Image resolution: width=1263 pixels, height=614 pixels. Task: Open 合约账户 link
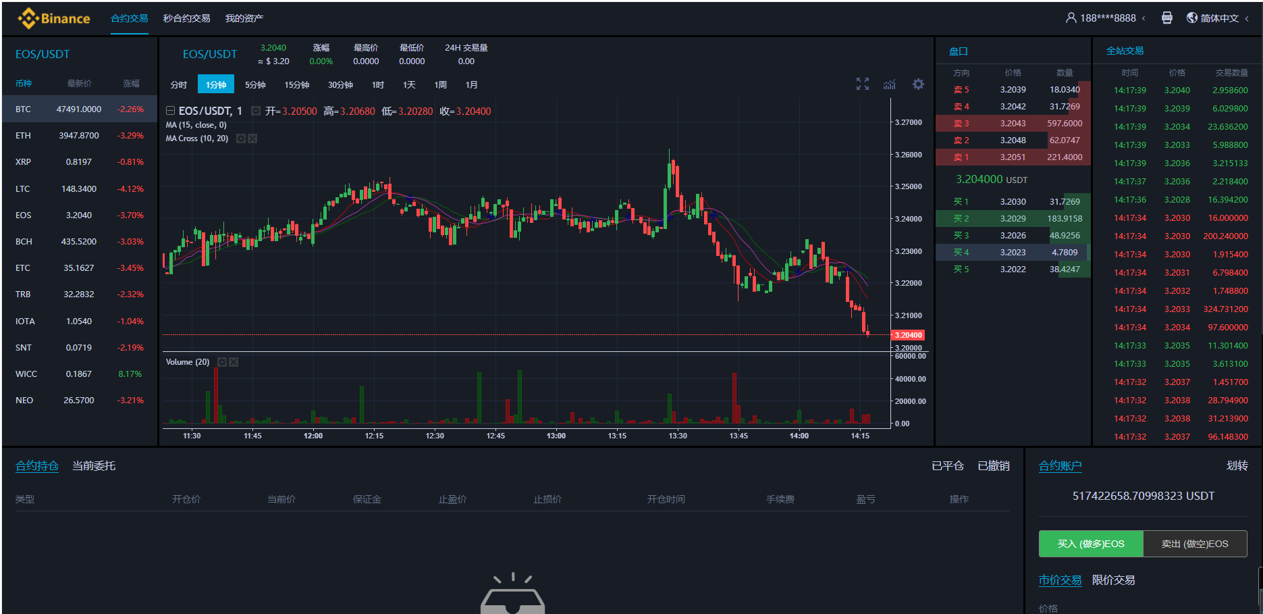tap(1060, 466)
